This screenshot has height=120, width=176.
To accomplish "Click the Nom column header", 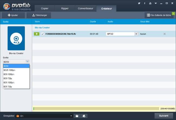I will coord(37,22).
